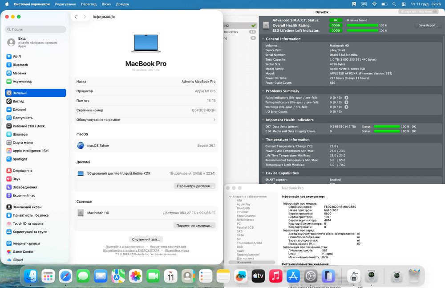Open the Перегляд menu

point(89,4)
